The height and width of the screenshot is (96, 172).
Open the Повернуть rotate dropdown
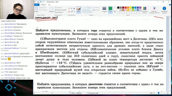point(59,12)
